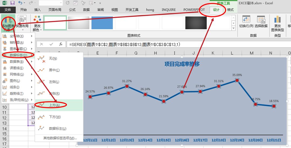Open Lines submenu
The height and width of the screenshot is (148, 291).
(18, 87)
